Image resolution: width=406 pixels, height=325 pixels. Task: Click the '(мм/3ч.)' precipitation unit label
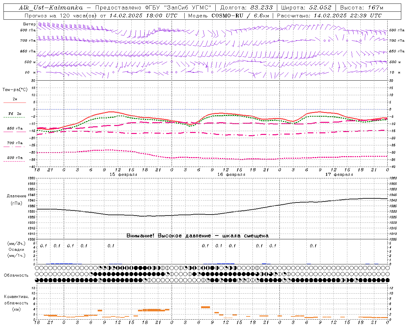coord(16,243)
